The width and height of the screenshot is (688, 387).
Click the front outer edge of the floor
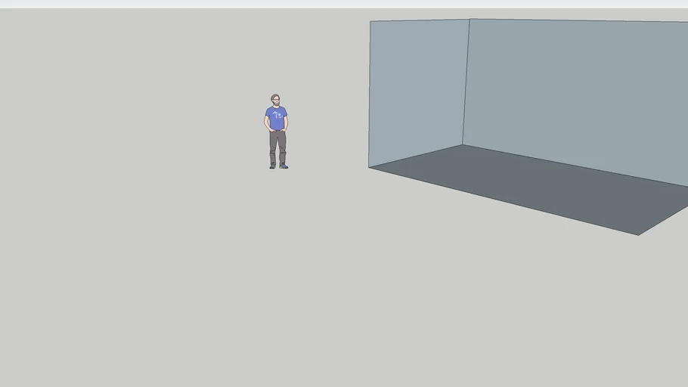503,201
